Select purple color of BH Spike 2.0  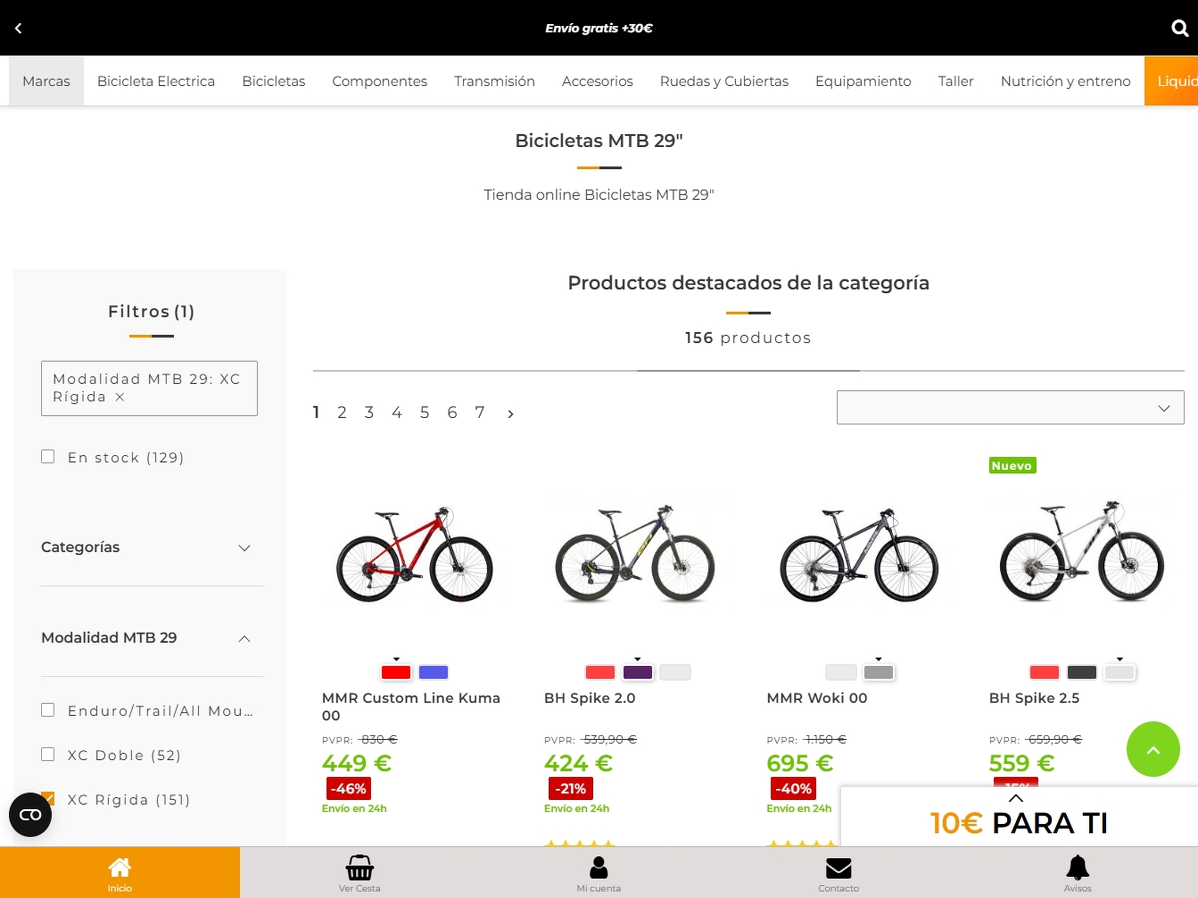click(x=638, y=672)
